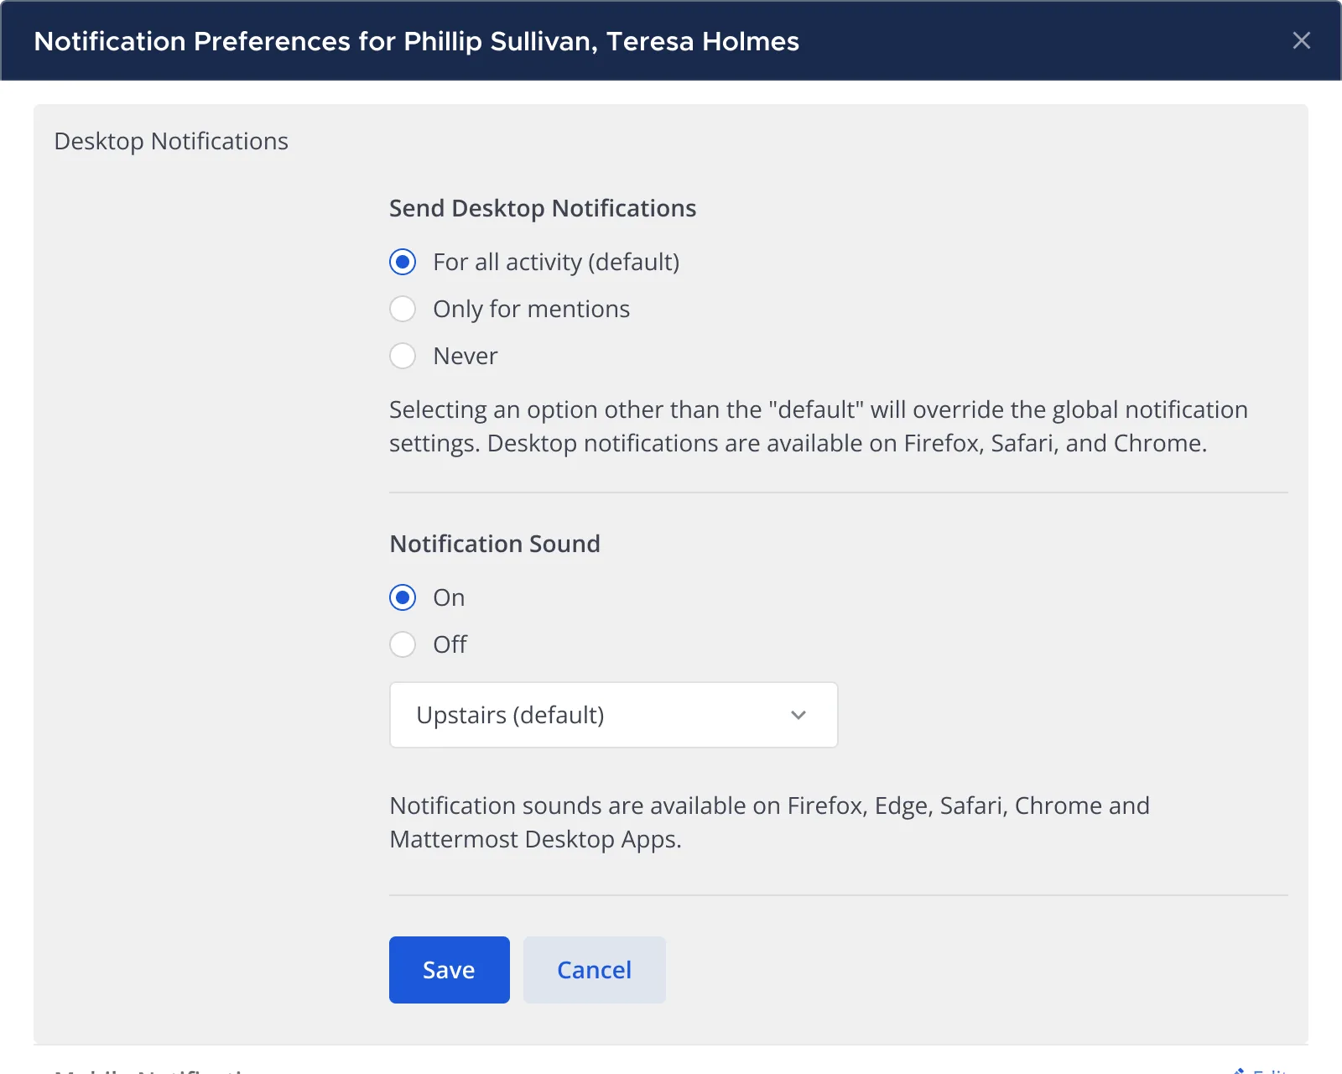Image resolution: width=1342 pixels, height=1074 pixels.
Task: Open the 'Upstairs (default)' sound dropdown
Action: 613,715
